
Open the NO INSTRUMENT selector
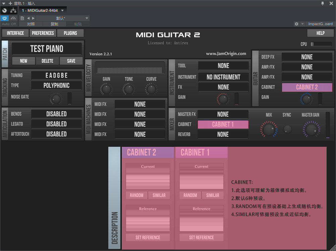[x=223, y=77]
